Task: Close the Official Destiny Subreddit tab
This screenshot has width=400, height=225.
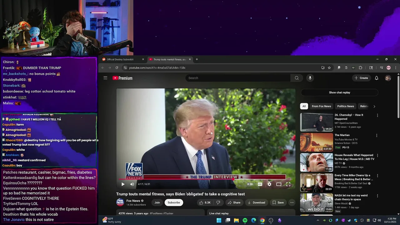Action: point(143,59)
